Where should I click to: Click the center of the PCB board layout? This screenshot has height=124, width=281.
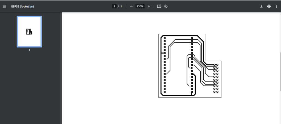click(x=181, y=66)
